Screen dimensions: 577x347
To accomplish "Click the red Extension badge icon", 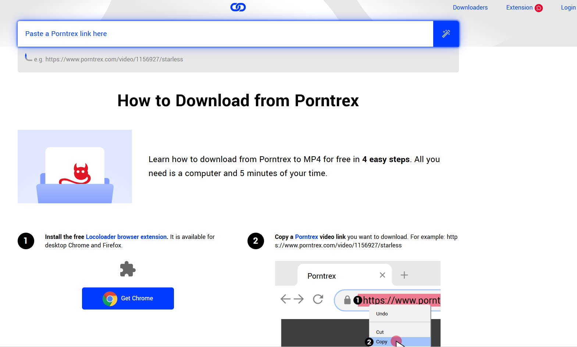I will point(539,8).
